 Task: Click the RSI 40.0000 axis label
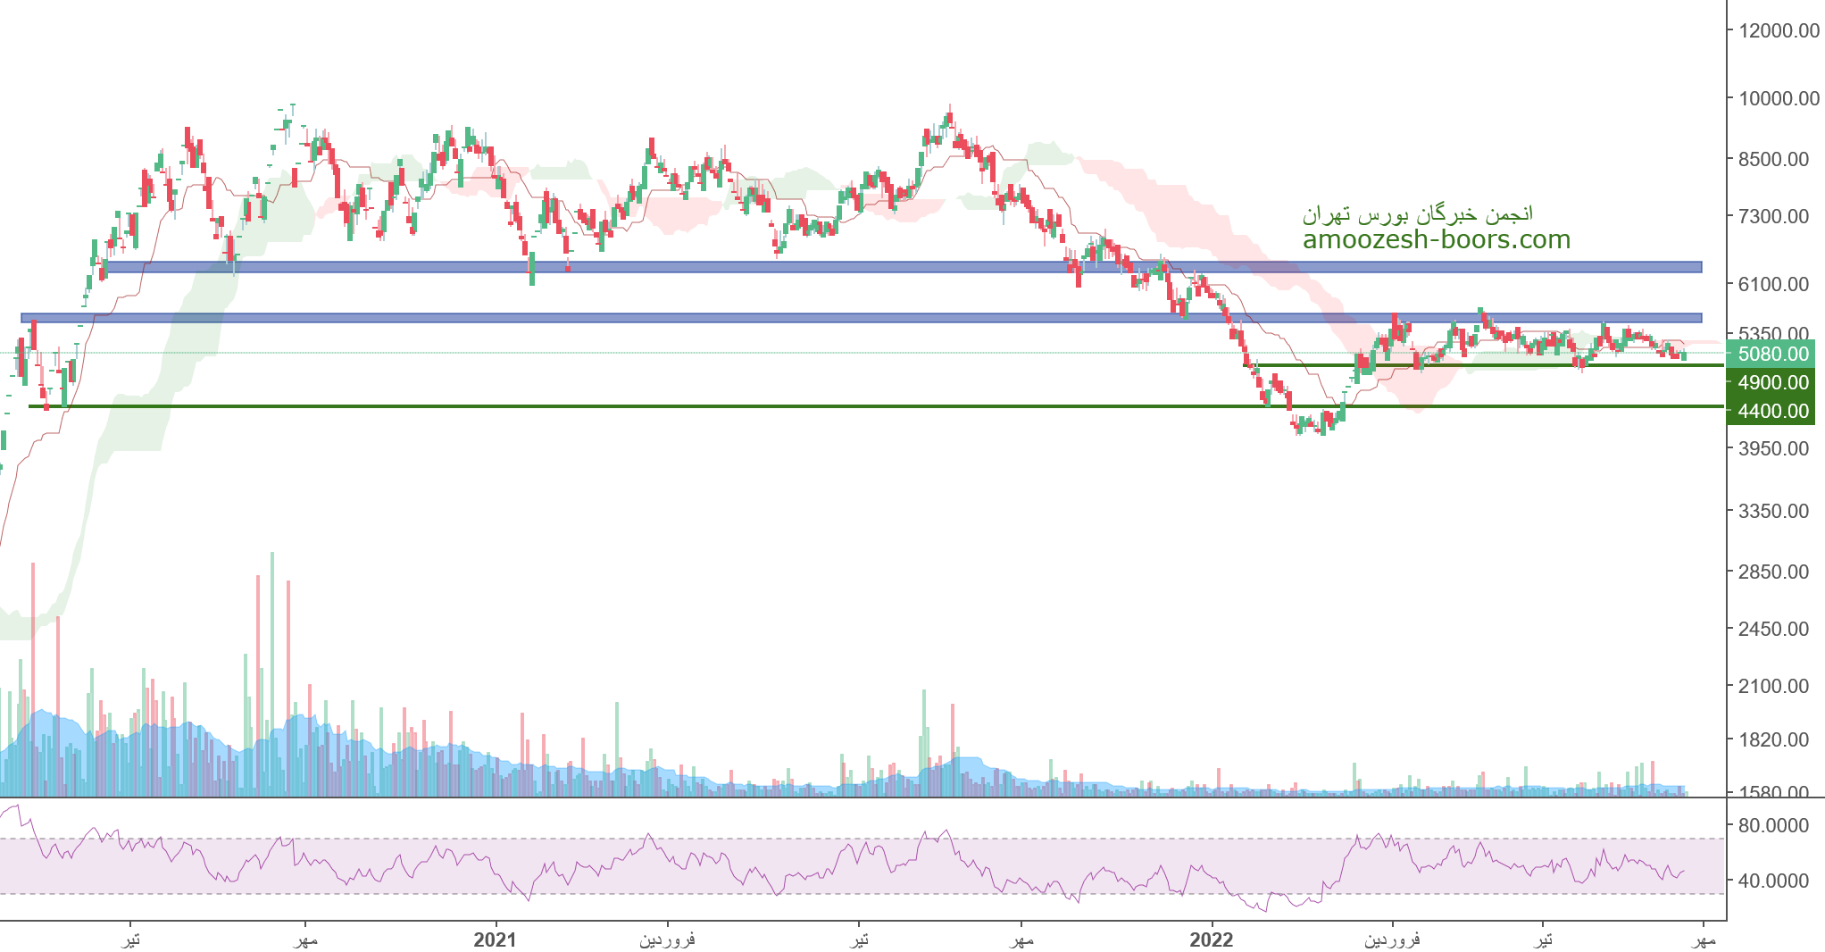(x=1773, y=881)
